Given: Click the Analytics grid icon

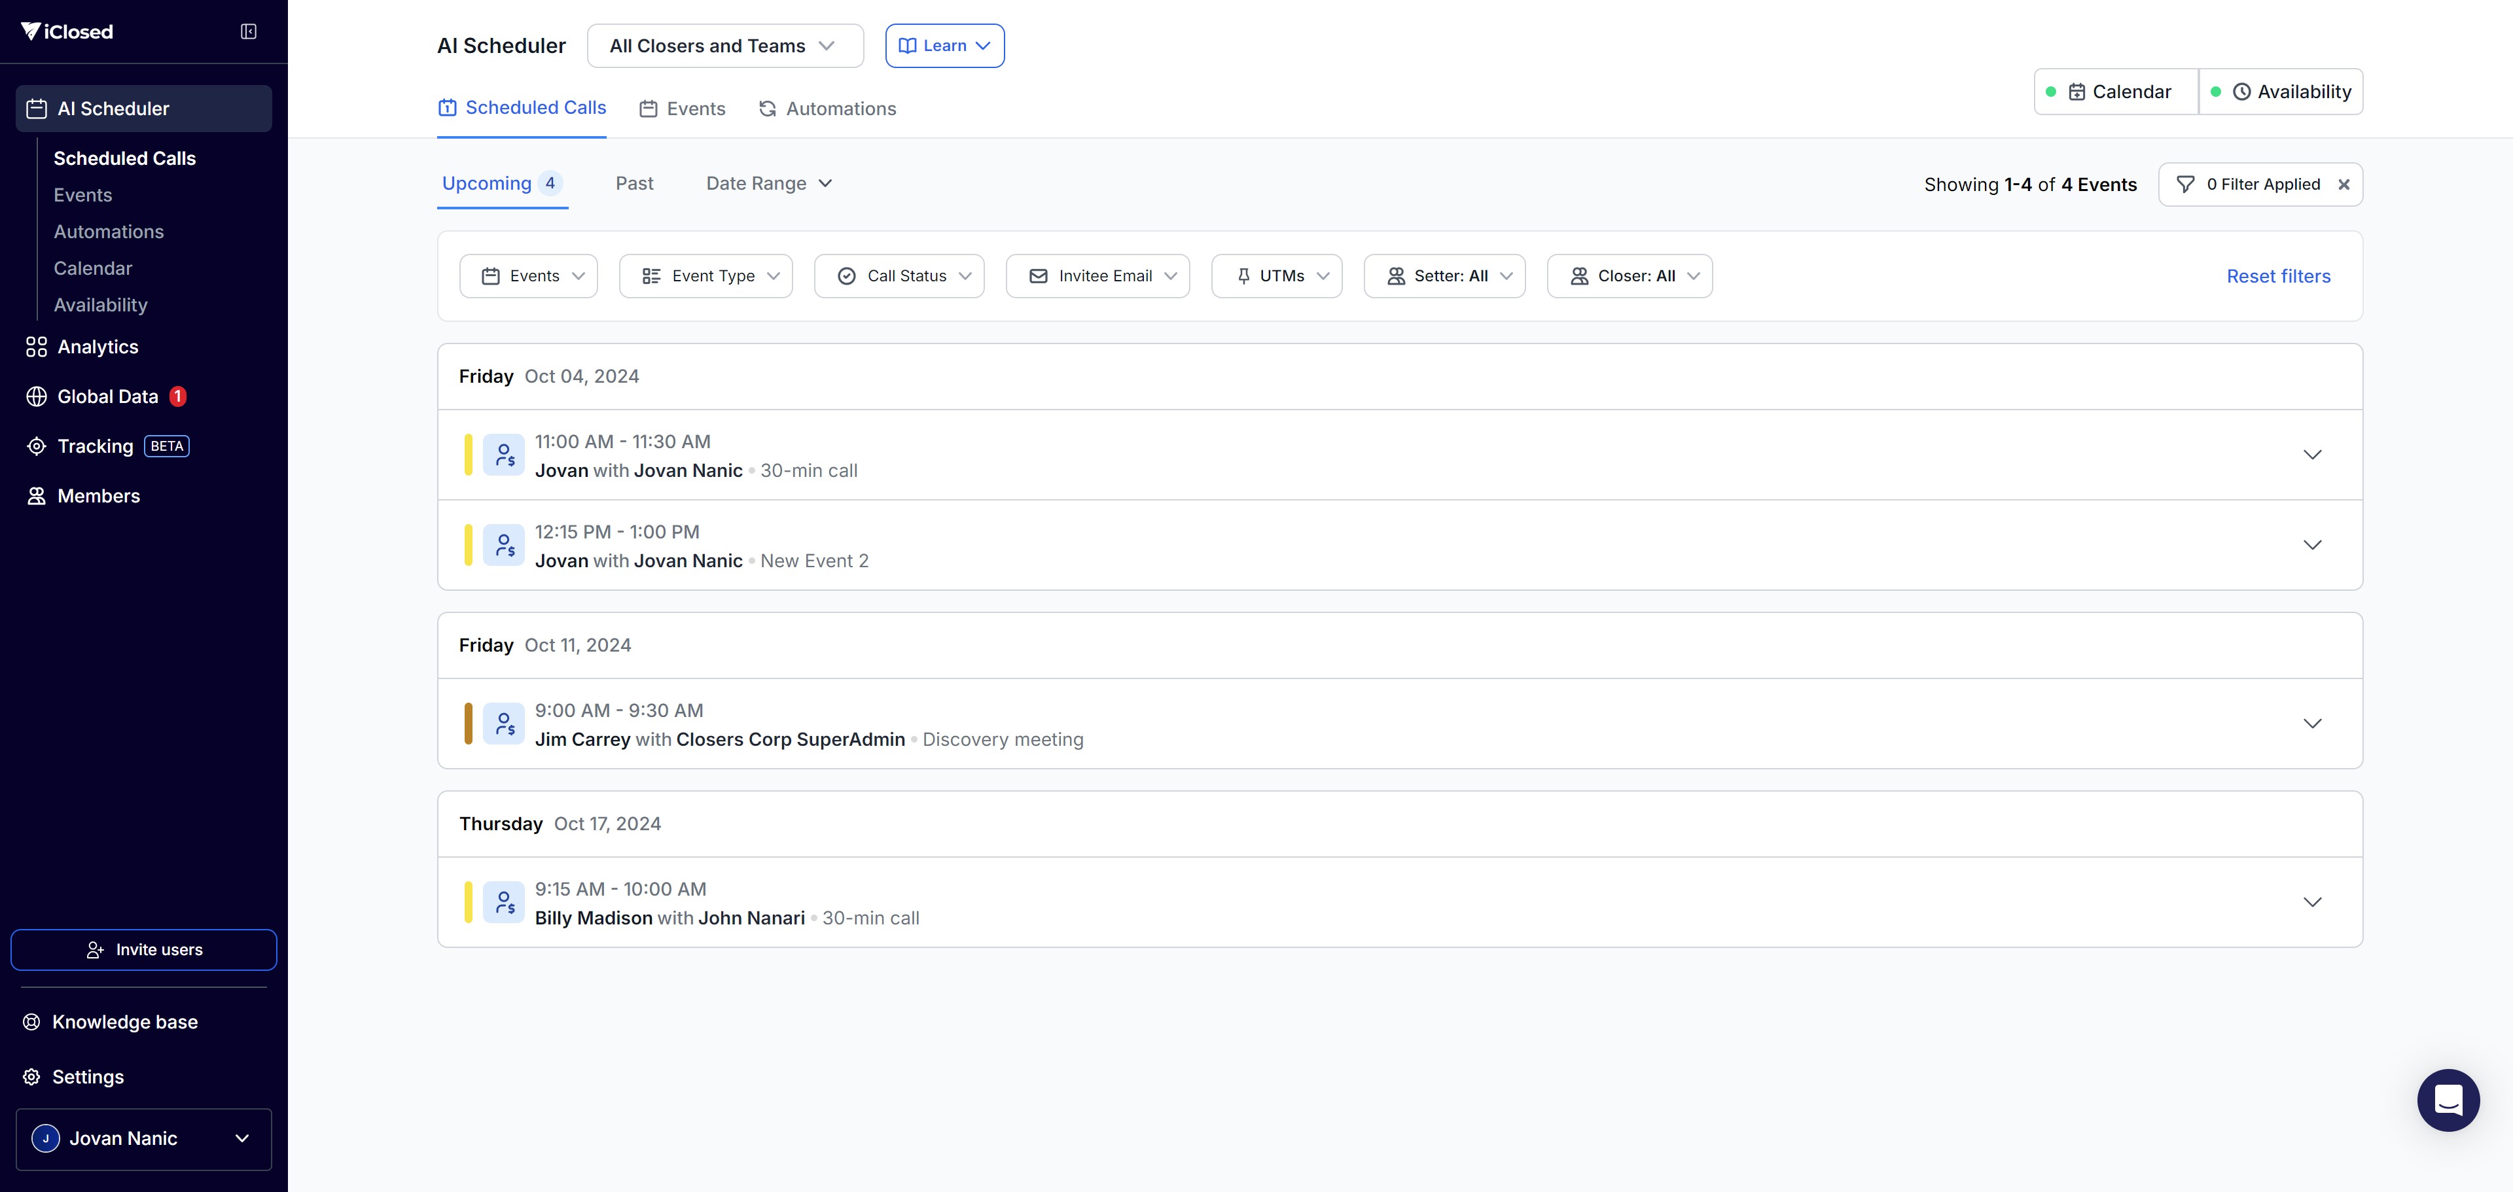Looking at the screenshot, I should 36,347.
